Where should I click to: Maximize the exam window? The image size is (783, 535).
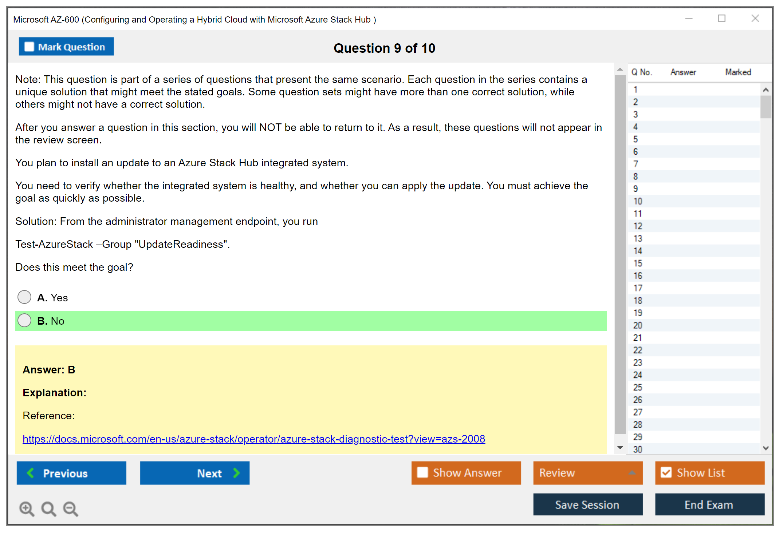click(721, 19)
